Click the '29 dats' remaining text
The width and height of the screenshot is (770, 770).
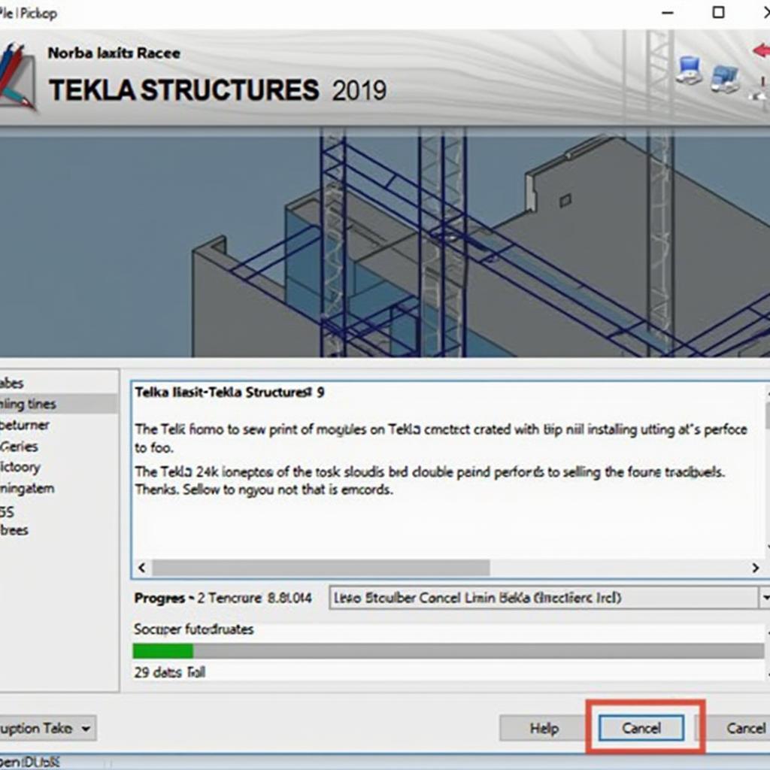(x=169, y=671)
